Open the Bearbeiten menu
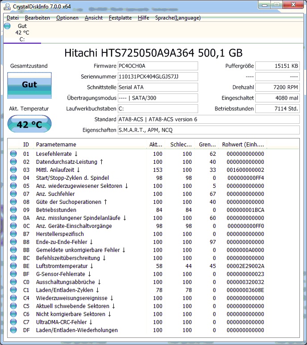Image resolution: width=307 pixels, height=345 pixels. tap(37, 18)
